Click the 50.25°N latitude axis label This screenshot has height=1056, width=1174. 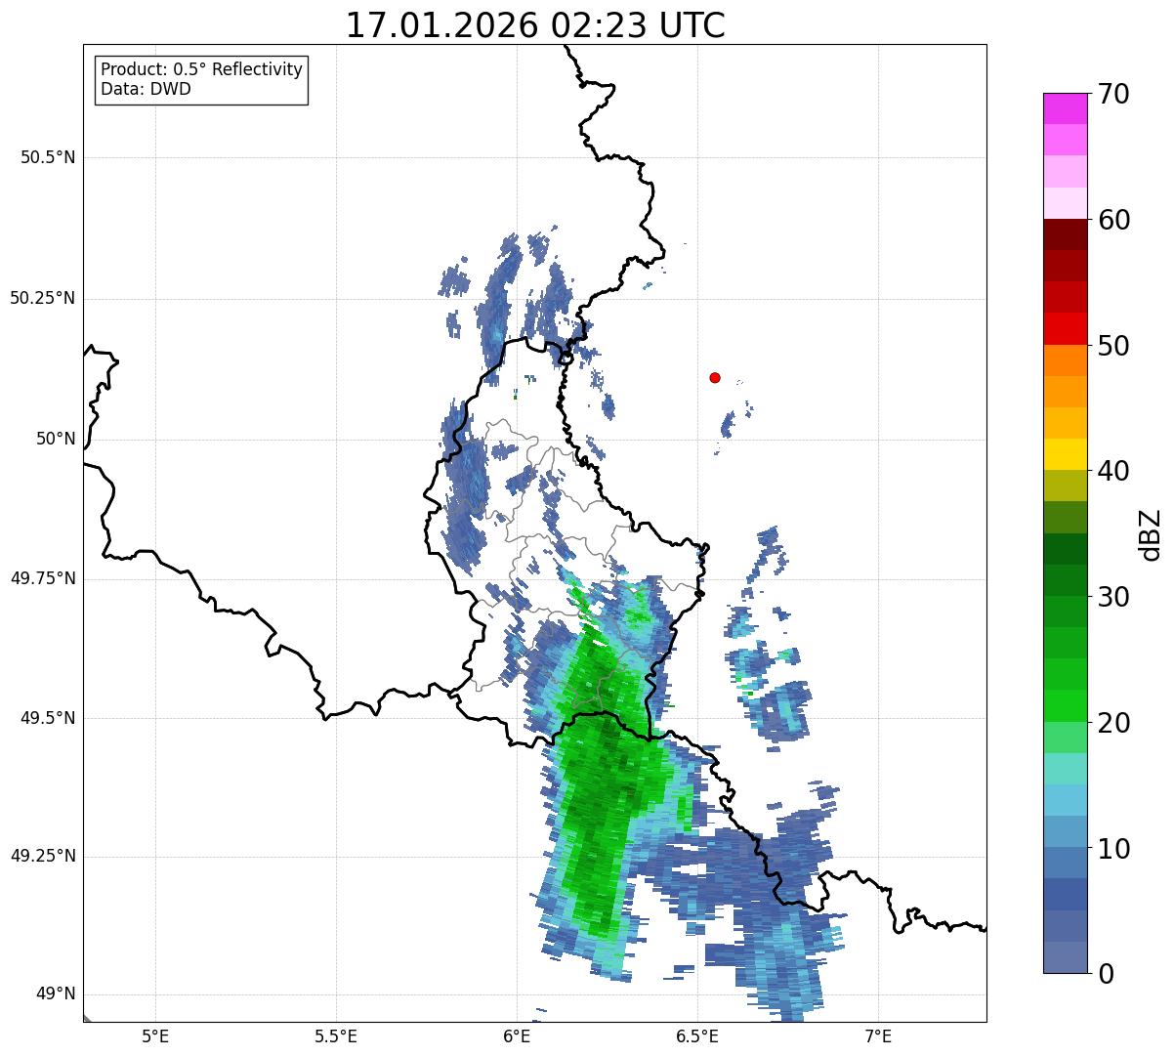(42, 299)
